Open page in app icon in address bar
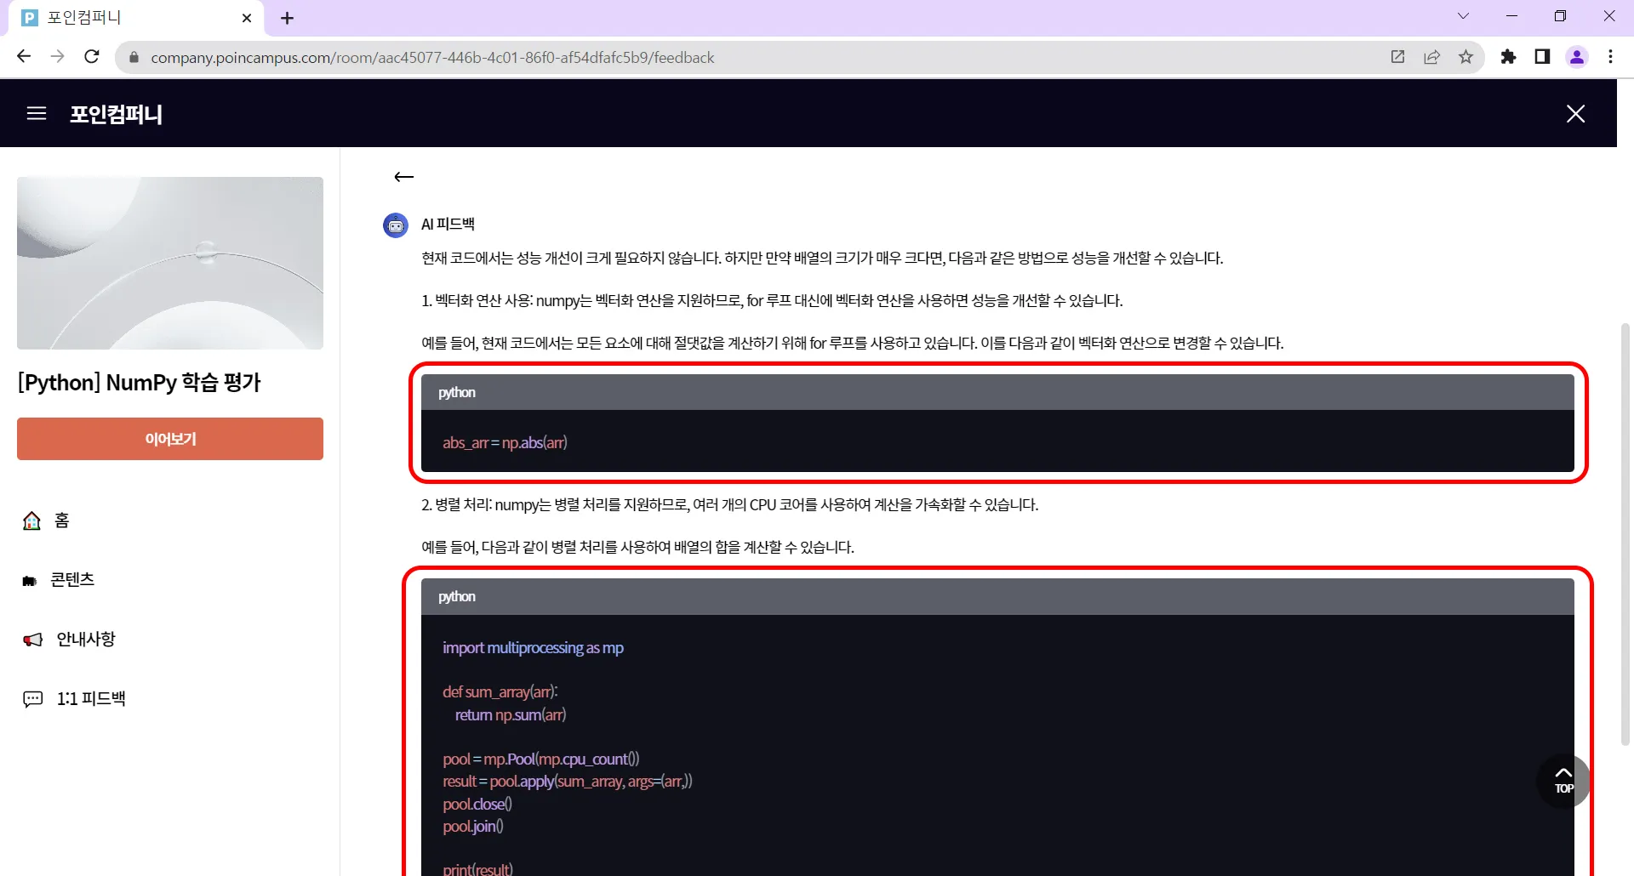 pyautogui.click(x=1397, y=57)
